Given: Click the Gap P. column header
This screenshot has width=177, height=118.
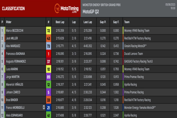Looking at the screenshot, I should (x=103, y=22).
